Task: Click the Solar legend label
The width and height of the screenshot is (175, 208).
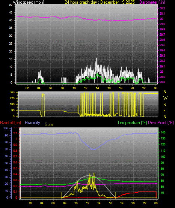Action: coord(49,124)
